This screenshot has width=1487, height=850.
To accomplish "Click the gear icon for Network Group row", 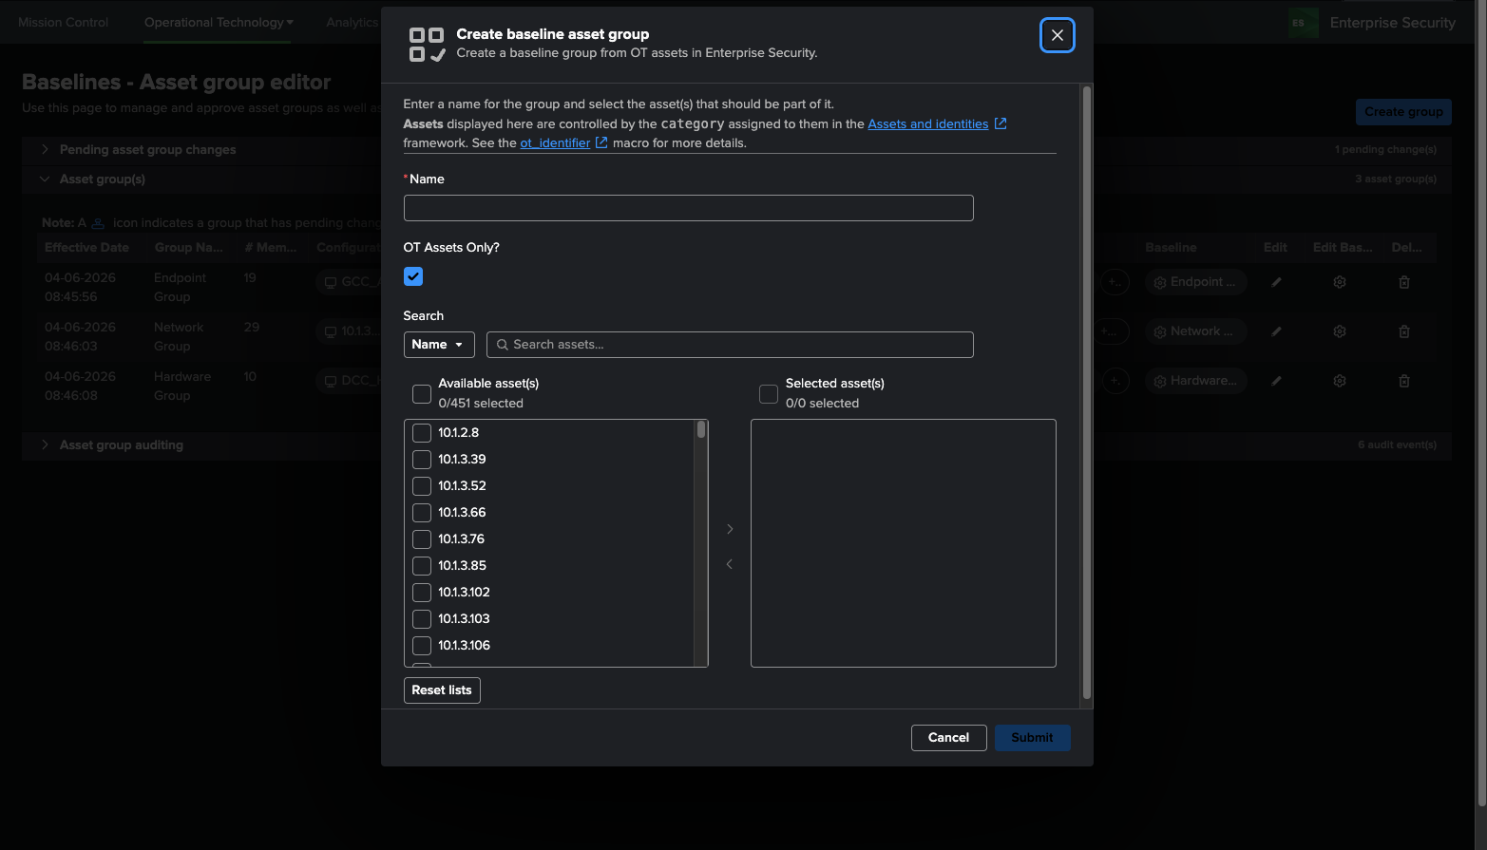I will 1339,331.
